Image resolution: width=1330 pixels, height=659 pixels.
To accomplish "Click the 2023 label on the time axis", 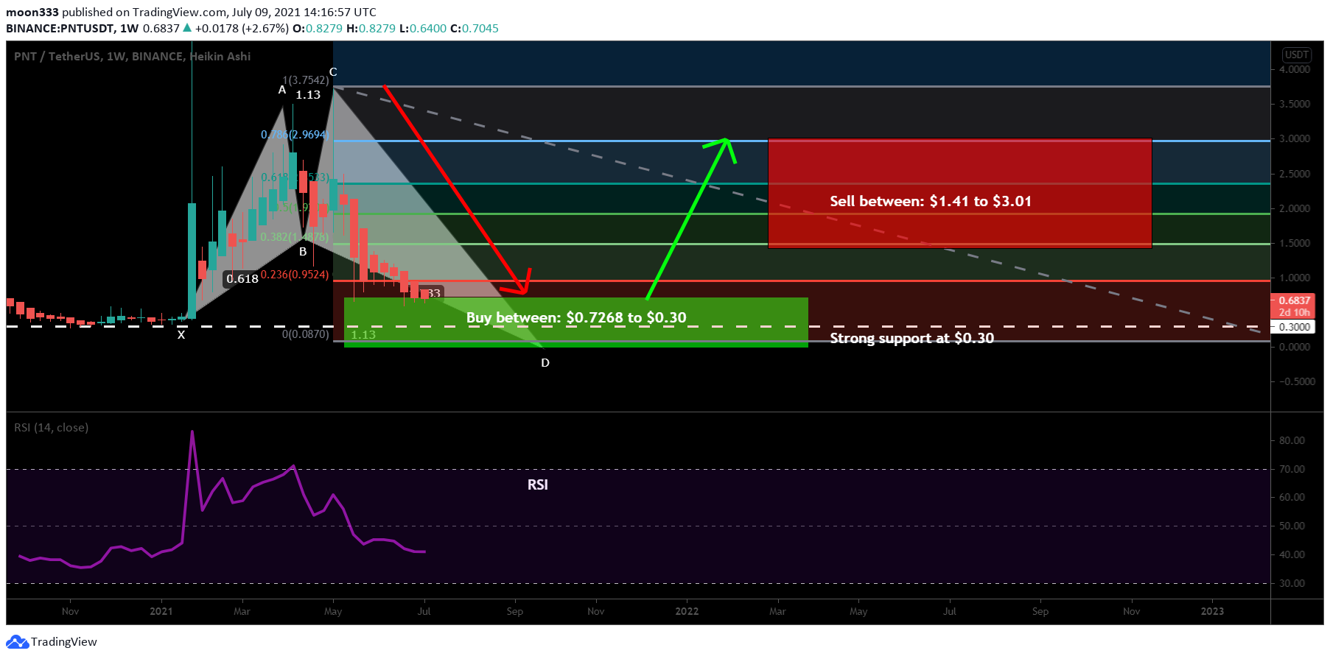I will [1212, 611].
